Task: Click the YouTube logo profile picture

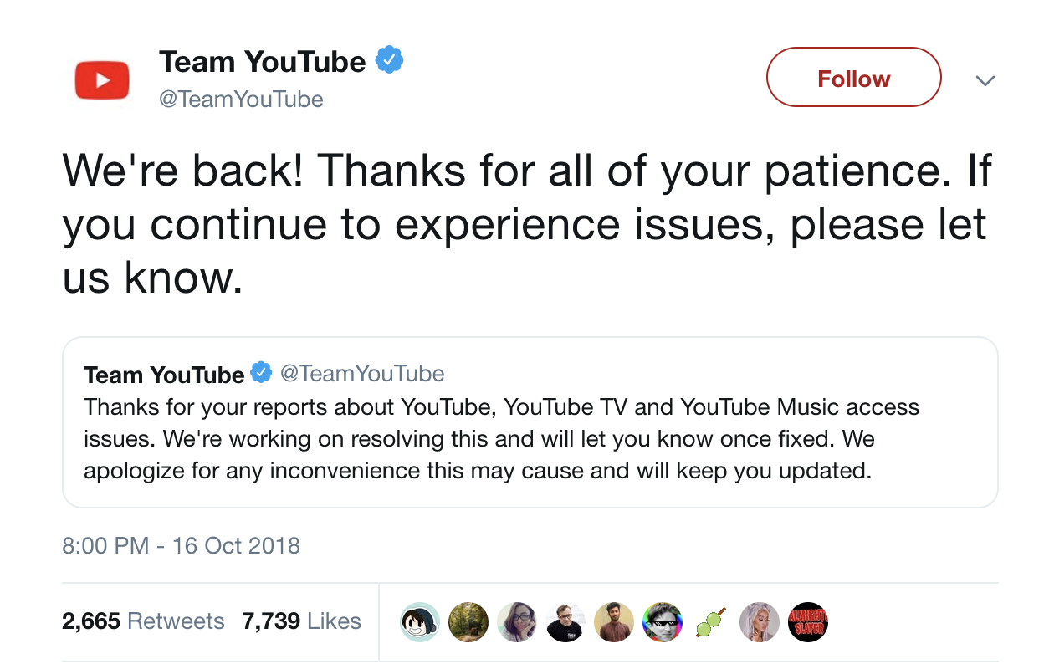Action: (x=102, y=80)
